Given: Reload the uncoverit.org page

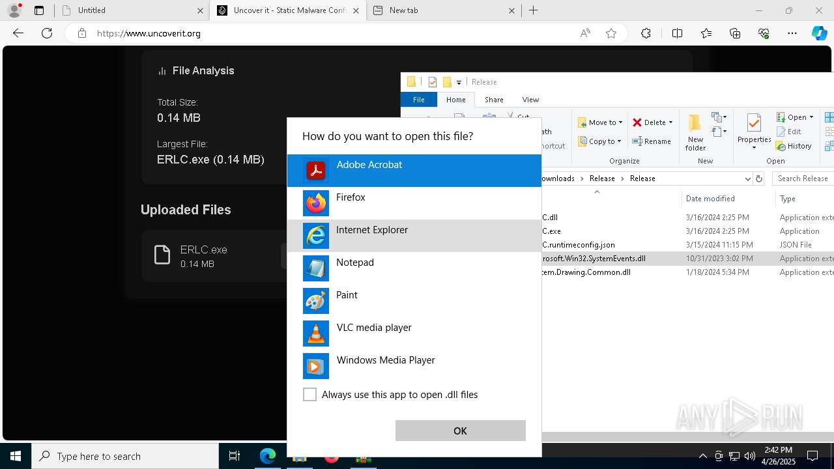Looking at the screenshot, I should 47,33.
